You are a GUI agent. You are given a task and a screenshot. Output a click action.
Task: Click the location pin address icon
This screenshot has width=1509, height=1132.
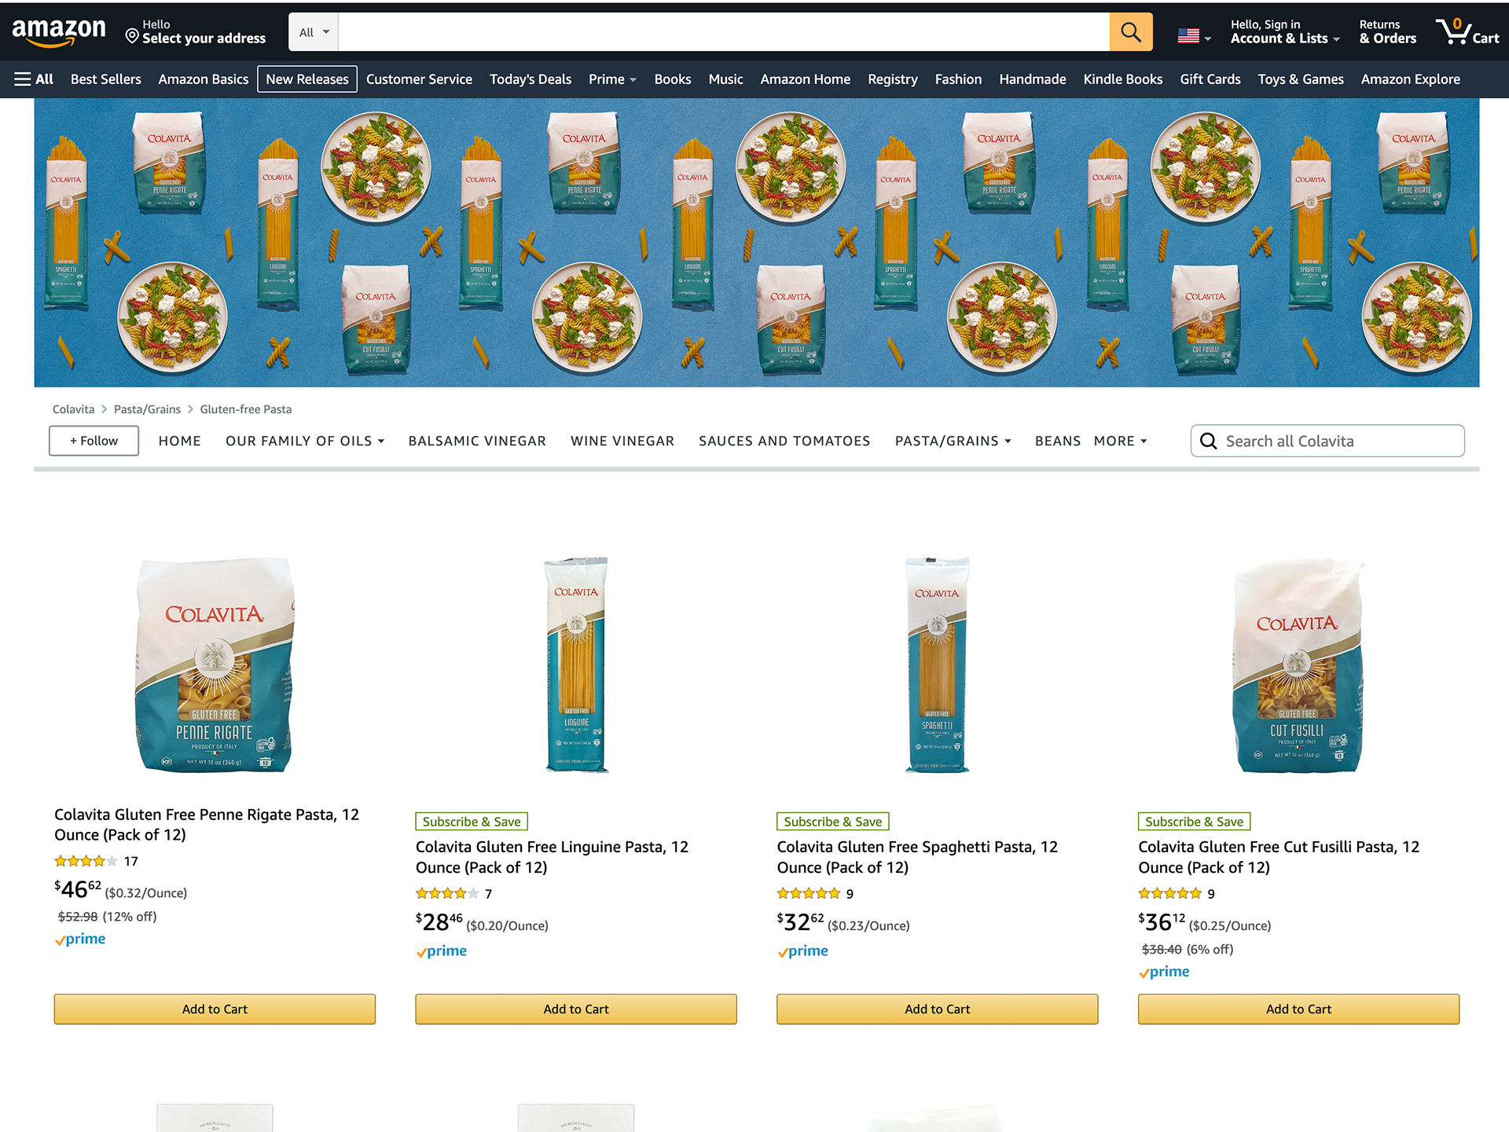click(132, 36)
